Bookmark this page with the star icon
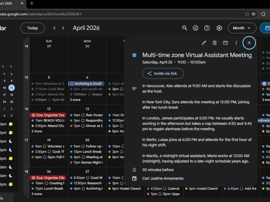The height and width of the screenshot is (202, 270). point(247,14)
